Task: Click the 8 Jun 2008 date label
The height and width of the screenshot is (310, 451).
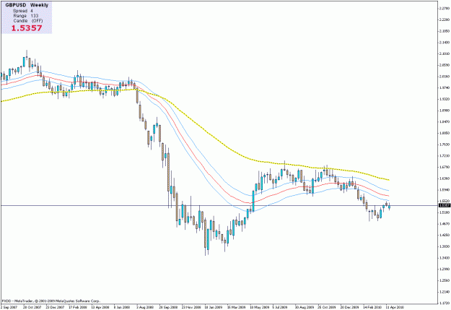Action: pyautogui.click(x=122, y=307)
